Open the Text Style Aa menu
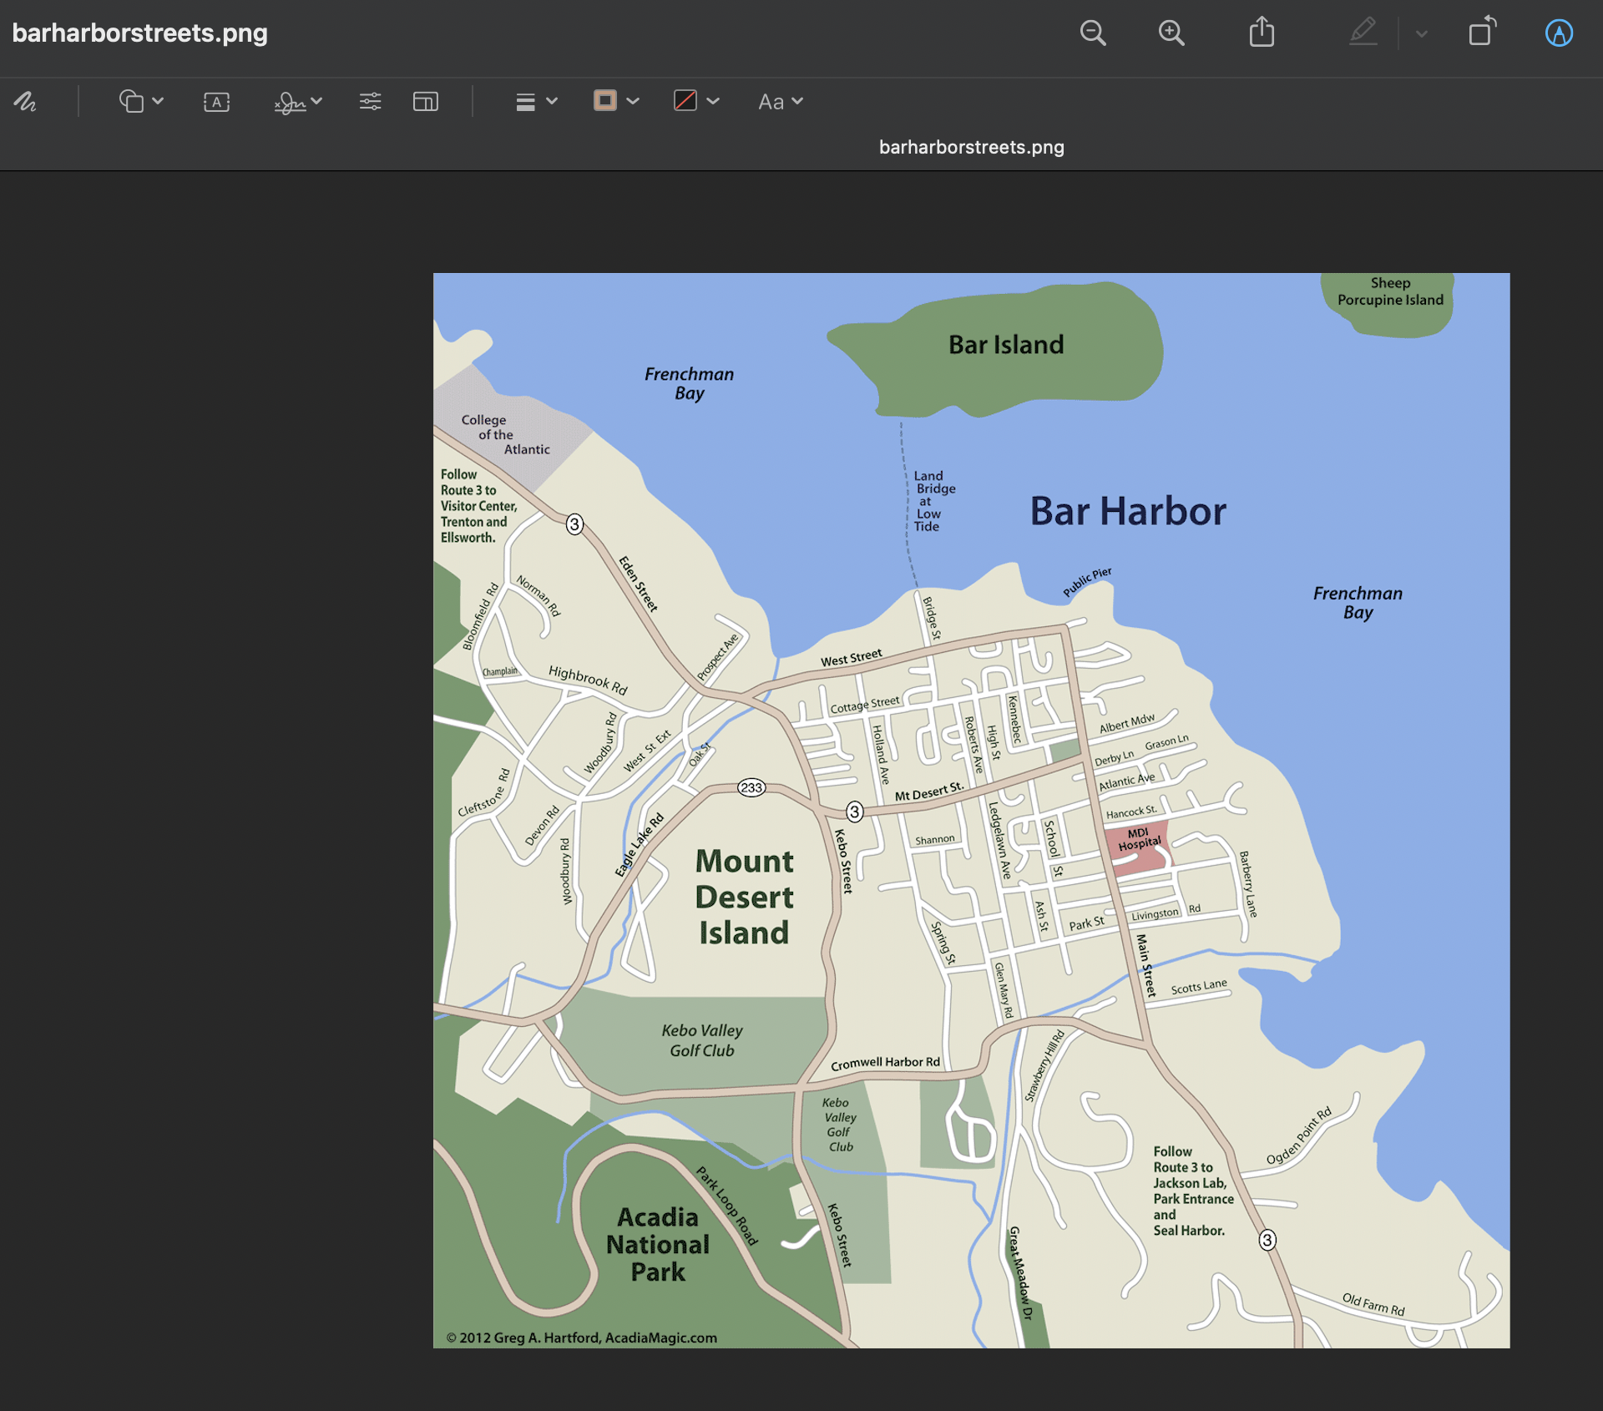The height and width of the screenshot is (1411, 1603). coord(771,102)
